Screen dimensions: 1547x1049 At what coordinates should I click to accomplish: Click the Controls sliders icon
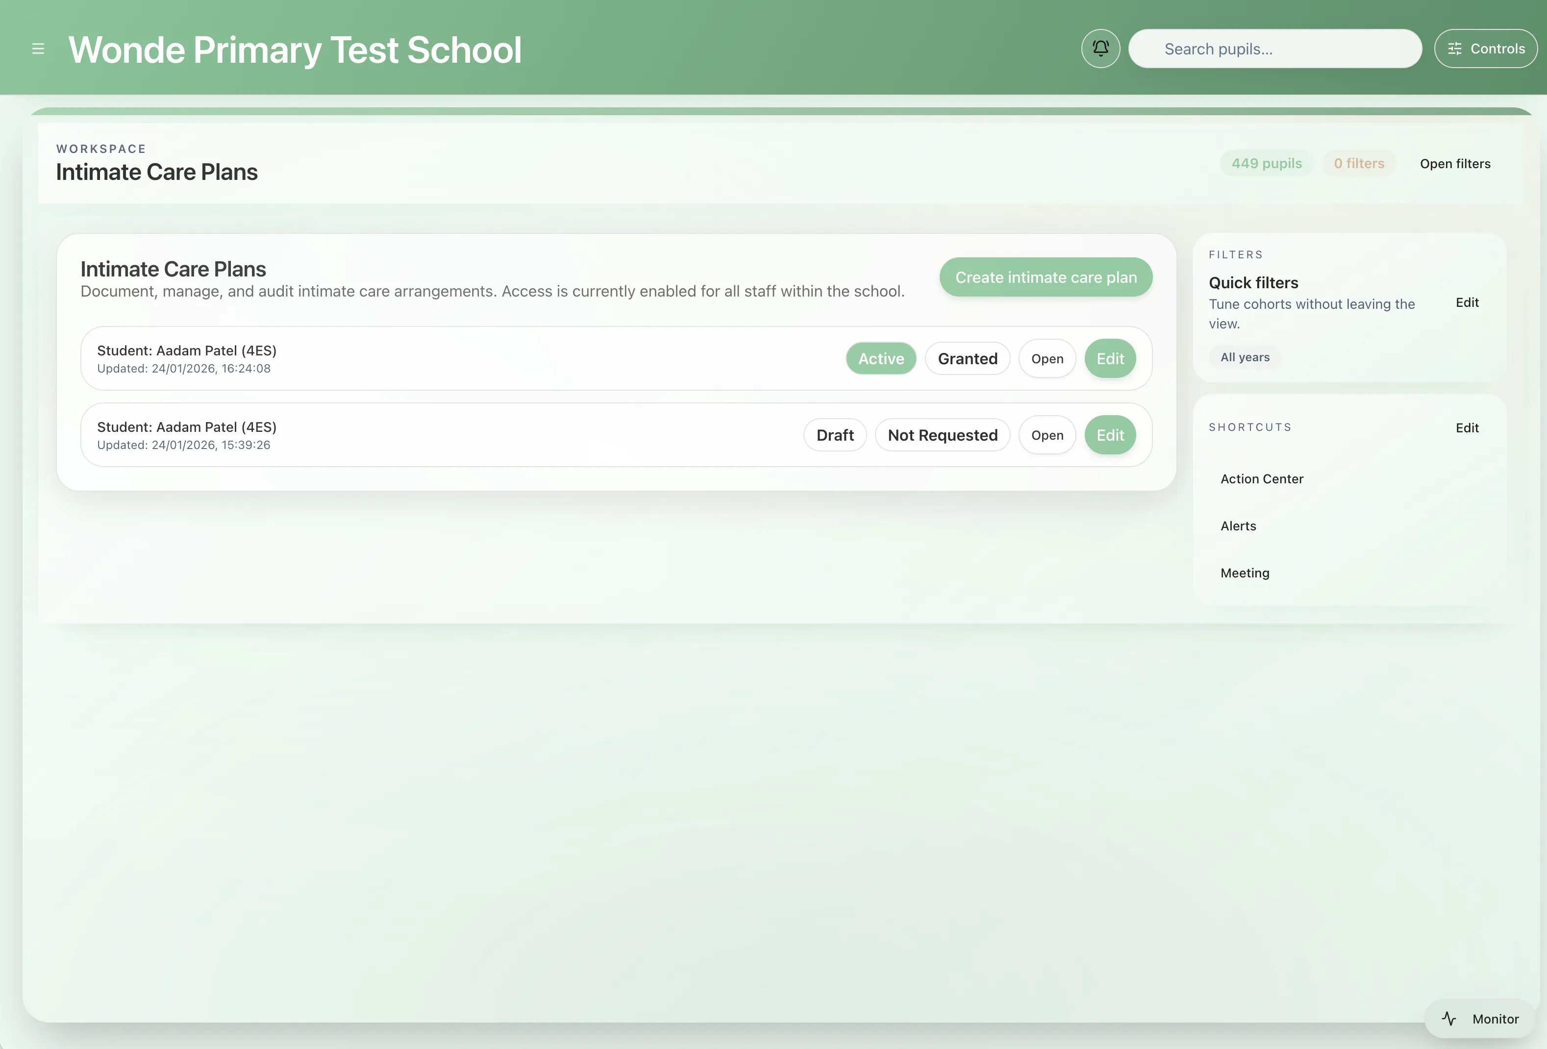[1454, 49]
